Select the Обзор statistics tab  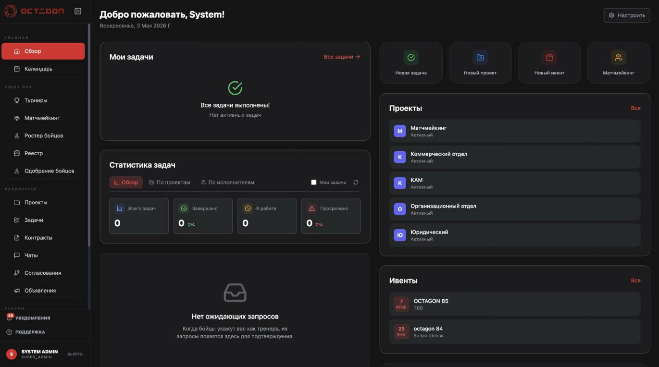point(126,183)
